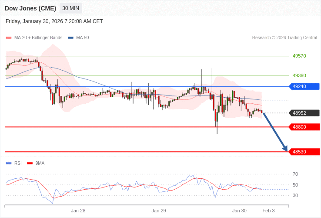Click the pink MA 20 legend swatch
This screenshot has width=321, height=218.
(x=9, y=38)
